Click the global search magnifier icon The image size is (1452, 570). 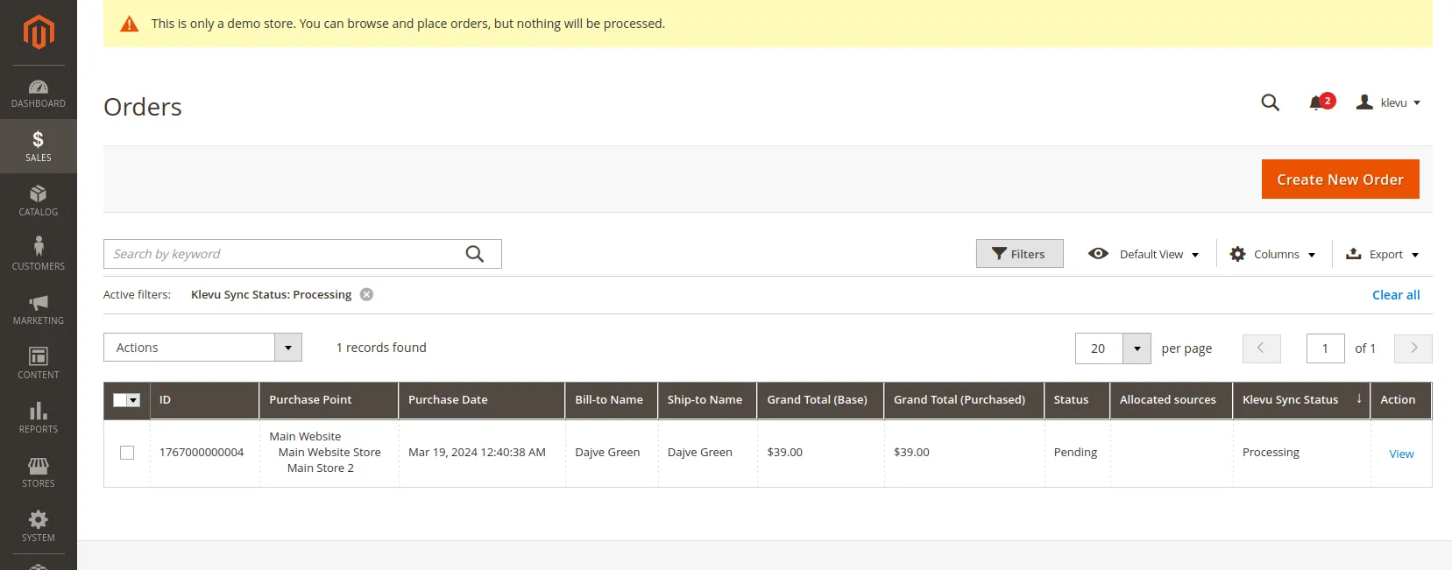coord(1270,102)
